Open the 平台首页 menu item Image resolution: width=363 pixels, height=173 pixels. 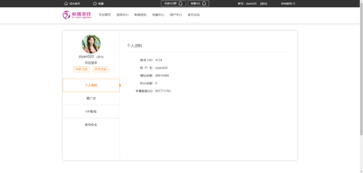[105, 15]
